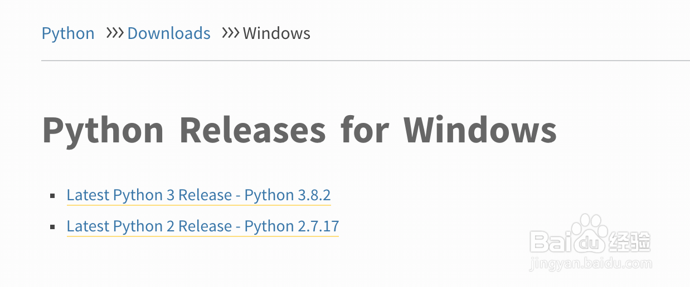The image size is (690, 287).
Task: Click bullet beside Python 2 release
Action: pyautogui.click(x=52, y=227)
